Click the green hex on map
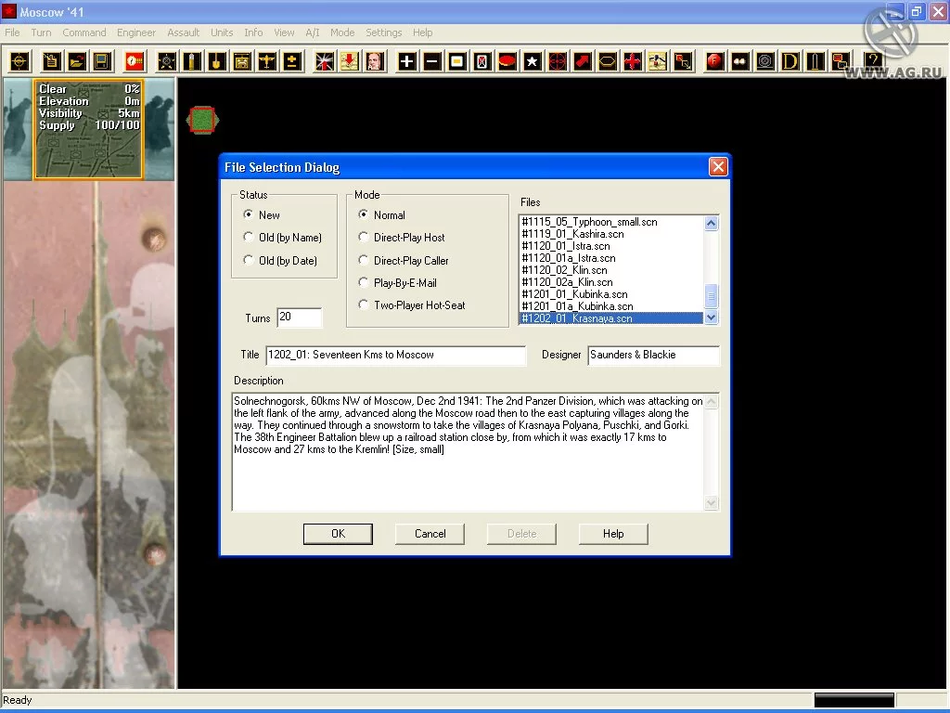The height and width of the screenshot is (713, 950). click(202, 120)
